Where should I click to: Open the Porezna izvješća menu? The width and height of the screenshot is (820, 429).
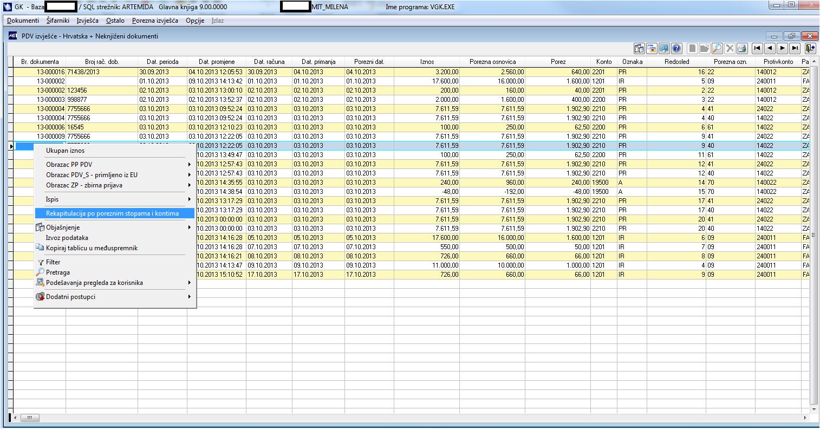[x=155, y=21]
